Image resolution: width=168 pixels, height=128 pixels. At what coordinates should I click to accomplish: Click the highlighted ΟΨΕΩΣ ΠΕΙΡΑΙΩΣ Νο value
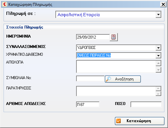point(94,55)
